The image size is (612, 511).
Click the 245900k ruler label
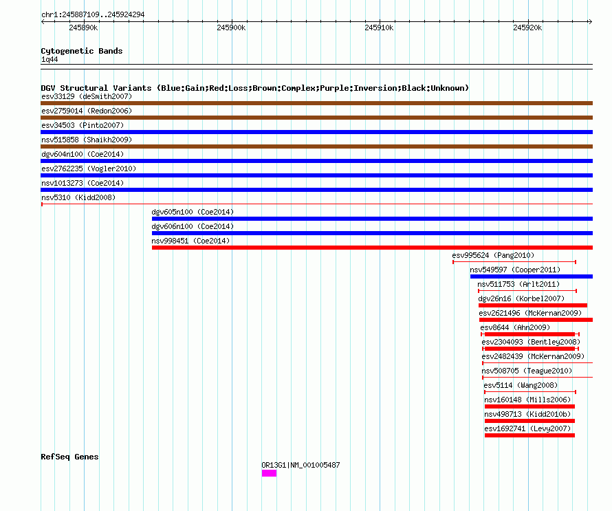[x=231, y=28]
